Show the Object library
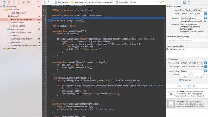Image resolution: width=208 pixels, height=117 pixels. 189,86
